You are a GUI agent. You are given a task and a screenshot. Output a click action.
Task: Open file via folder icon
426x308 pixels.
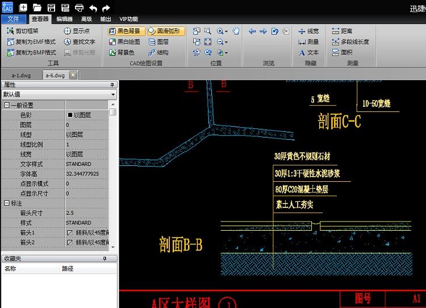click(x=37, y=8)
